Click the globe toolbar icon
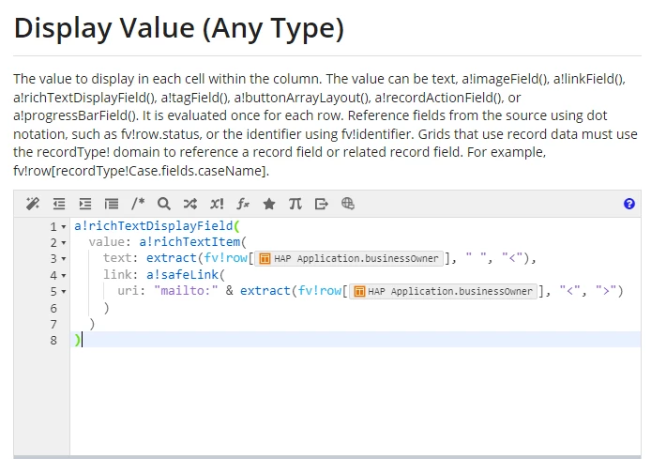Image resolution: width=651 pixels, height=459 pixels. coord(347,204)
